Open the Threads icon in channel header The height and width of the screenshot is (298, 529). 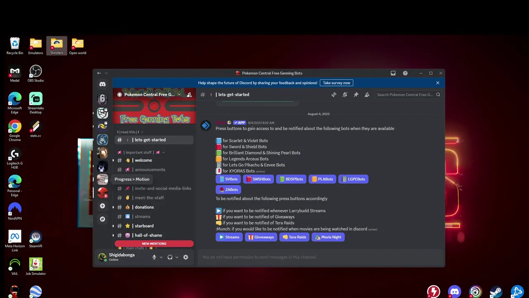point(334,94)
